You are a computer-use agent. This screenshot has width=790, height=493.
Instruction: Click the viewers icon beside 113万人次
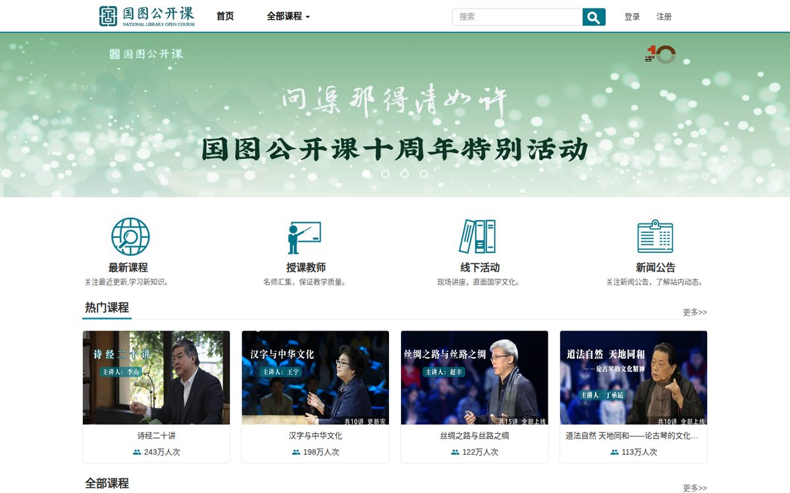click(615, 452)
